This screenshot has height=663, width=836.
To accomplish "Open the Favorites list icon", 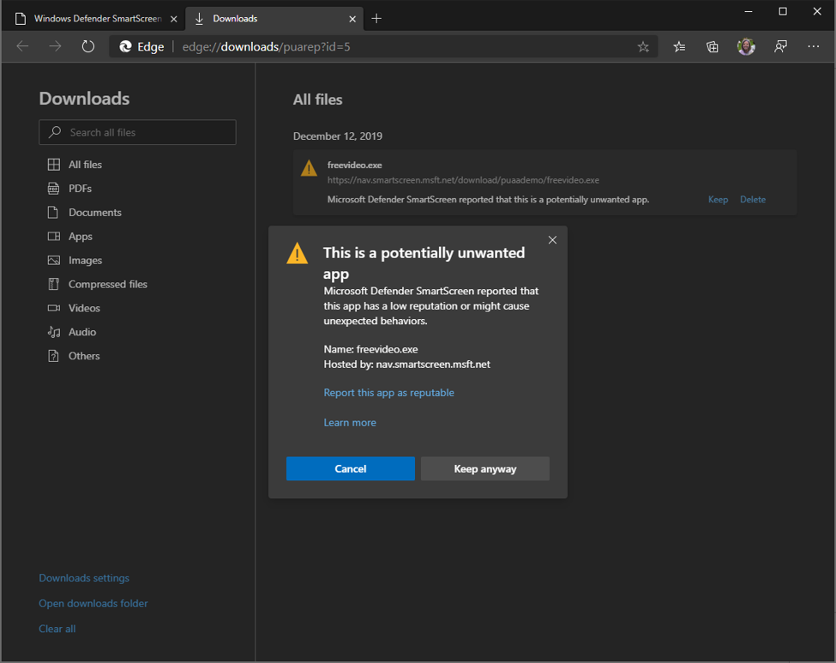I will pos(678,46).
